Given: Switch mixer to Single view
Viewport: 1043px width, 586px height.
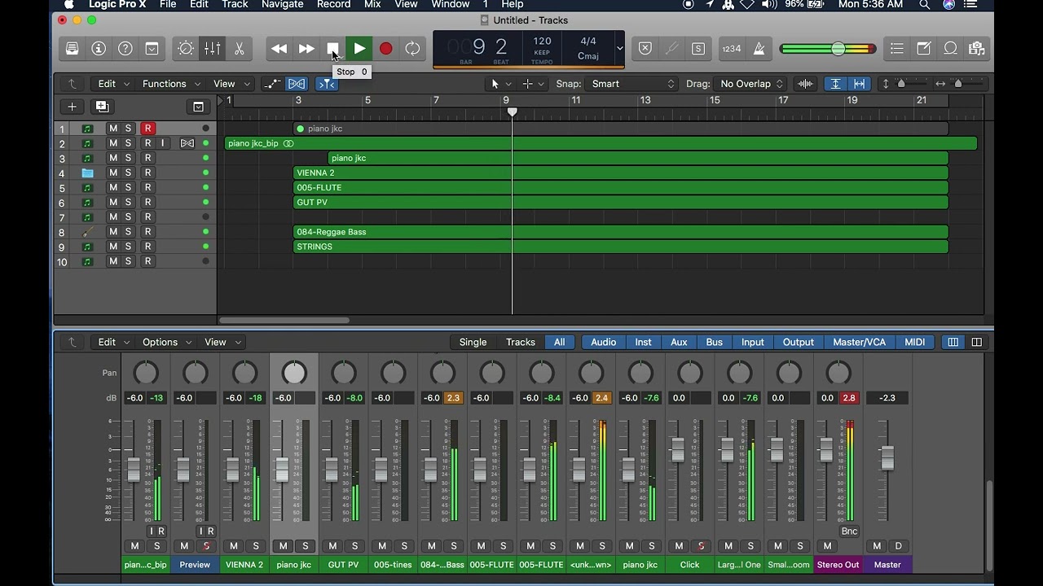Looking at the screenshot, I should [473, 343].
